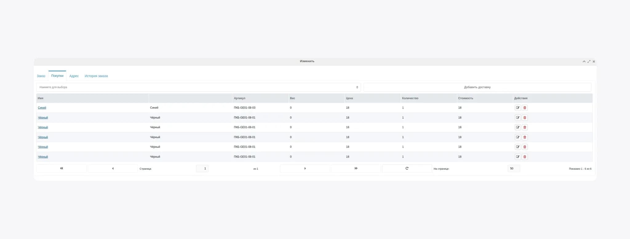The image size is (630, 239).
Task: Expand the Изменить window to fullscreen
Action: 589,61
